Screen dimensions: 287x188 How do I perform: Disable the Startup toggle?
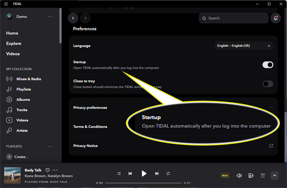click(268, 65)
